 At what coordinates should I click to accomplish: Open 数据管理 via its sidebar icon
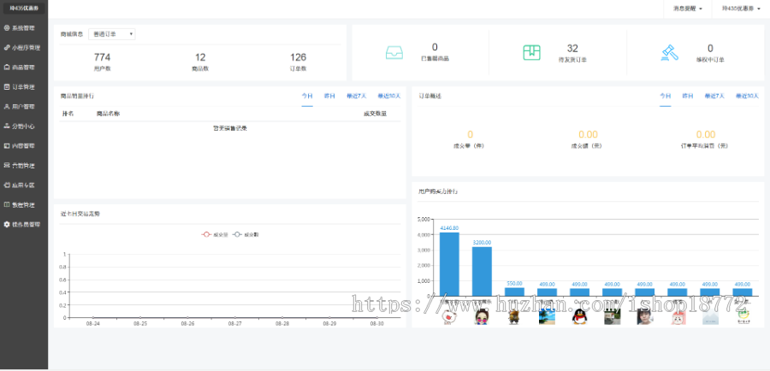tap(6, 204)
